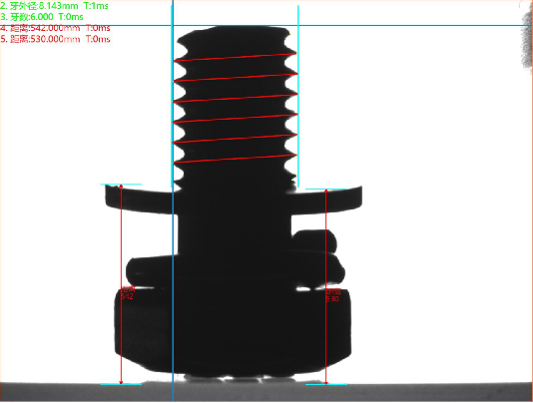This screenshot has width=533, height=403.
Task: Click the cyan tick below the right distance line
Action: coord(326,385)
